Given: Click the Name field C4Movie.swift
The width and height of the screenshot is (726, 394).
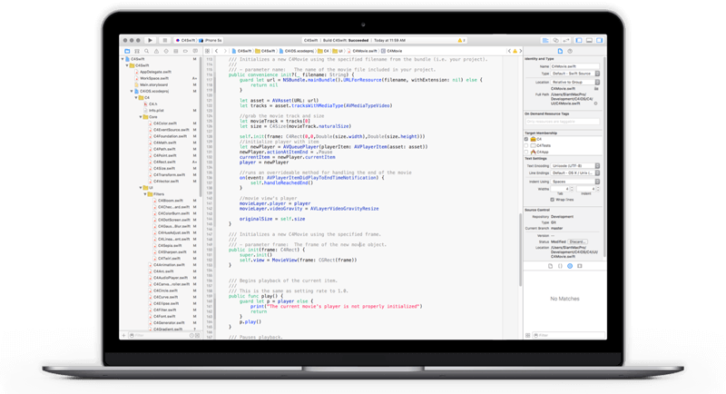Looking at the screenshot, I should point(575,66).
